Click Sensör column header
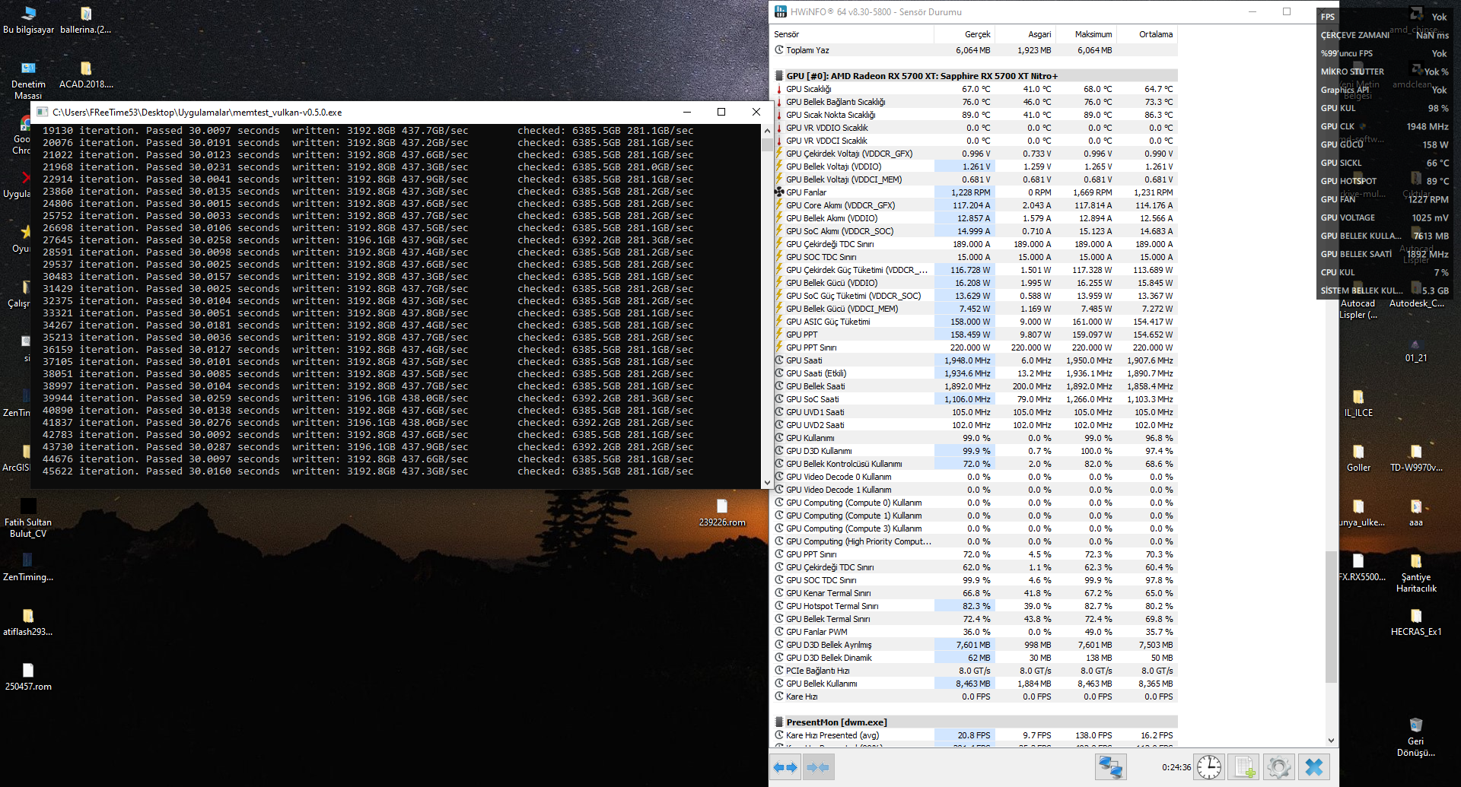Image resolution: width=1461 pixels, height=787 pixels. click(851, 34)
